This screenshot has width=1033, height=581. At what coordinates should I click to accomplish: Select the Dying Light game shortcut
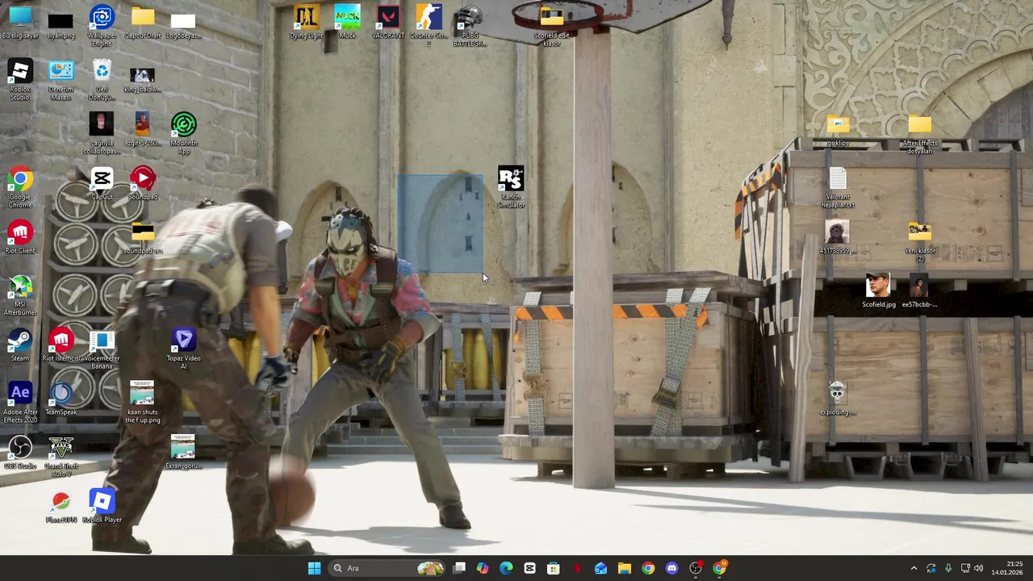tap(306, 23)
